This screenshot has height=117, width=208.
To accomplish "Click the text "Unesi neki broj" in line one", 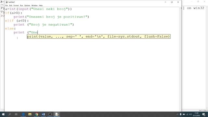I will pos(49,9).
